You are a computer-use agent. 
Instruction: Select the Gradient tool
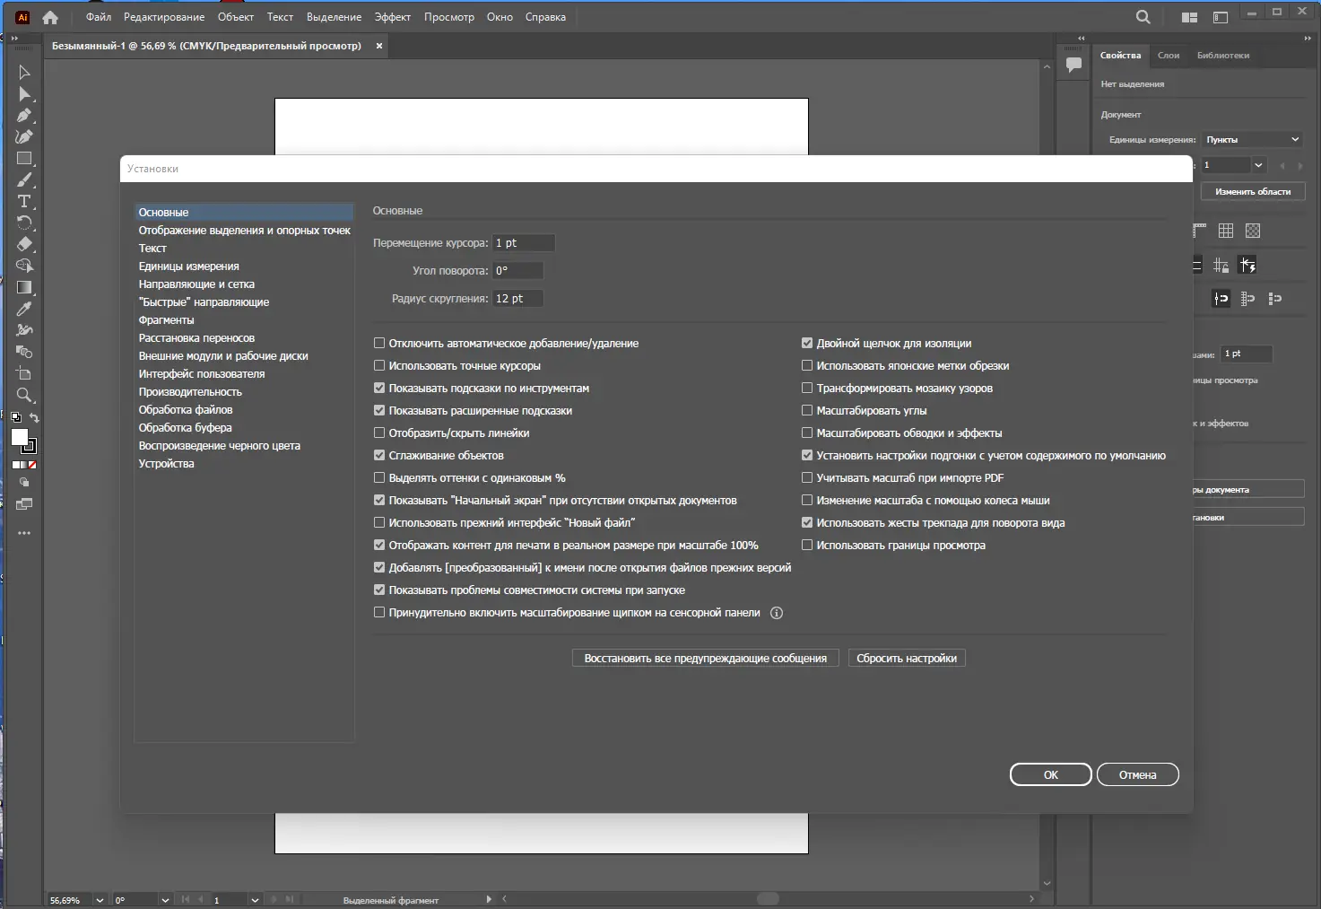24,287
